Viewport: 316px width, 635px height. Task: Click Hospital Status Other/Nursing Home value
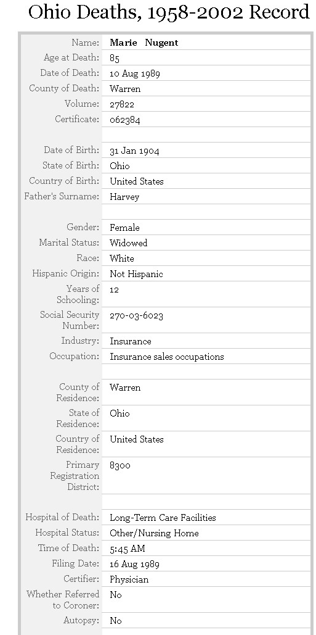[x=154, y=533]
